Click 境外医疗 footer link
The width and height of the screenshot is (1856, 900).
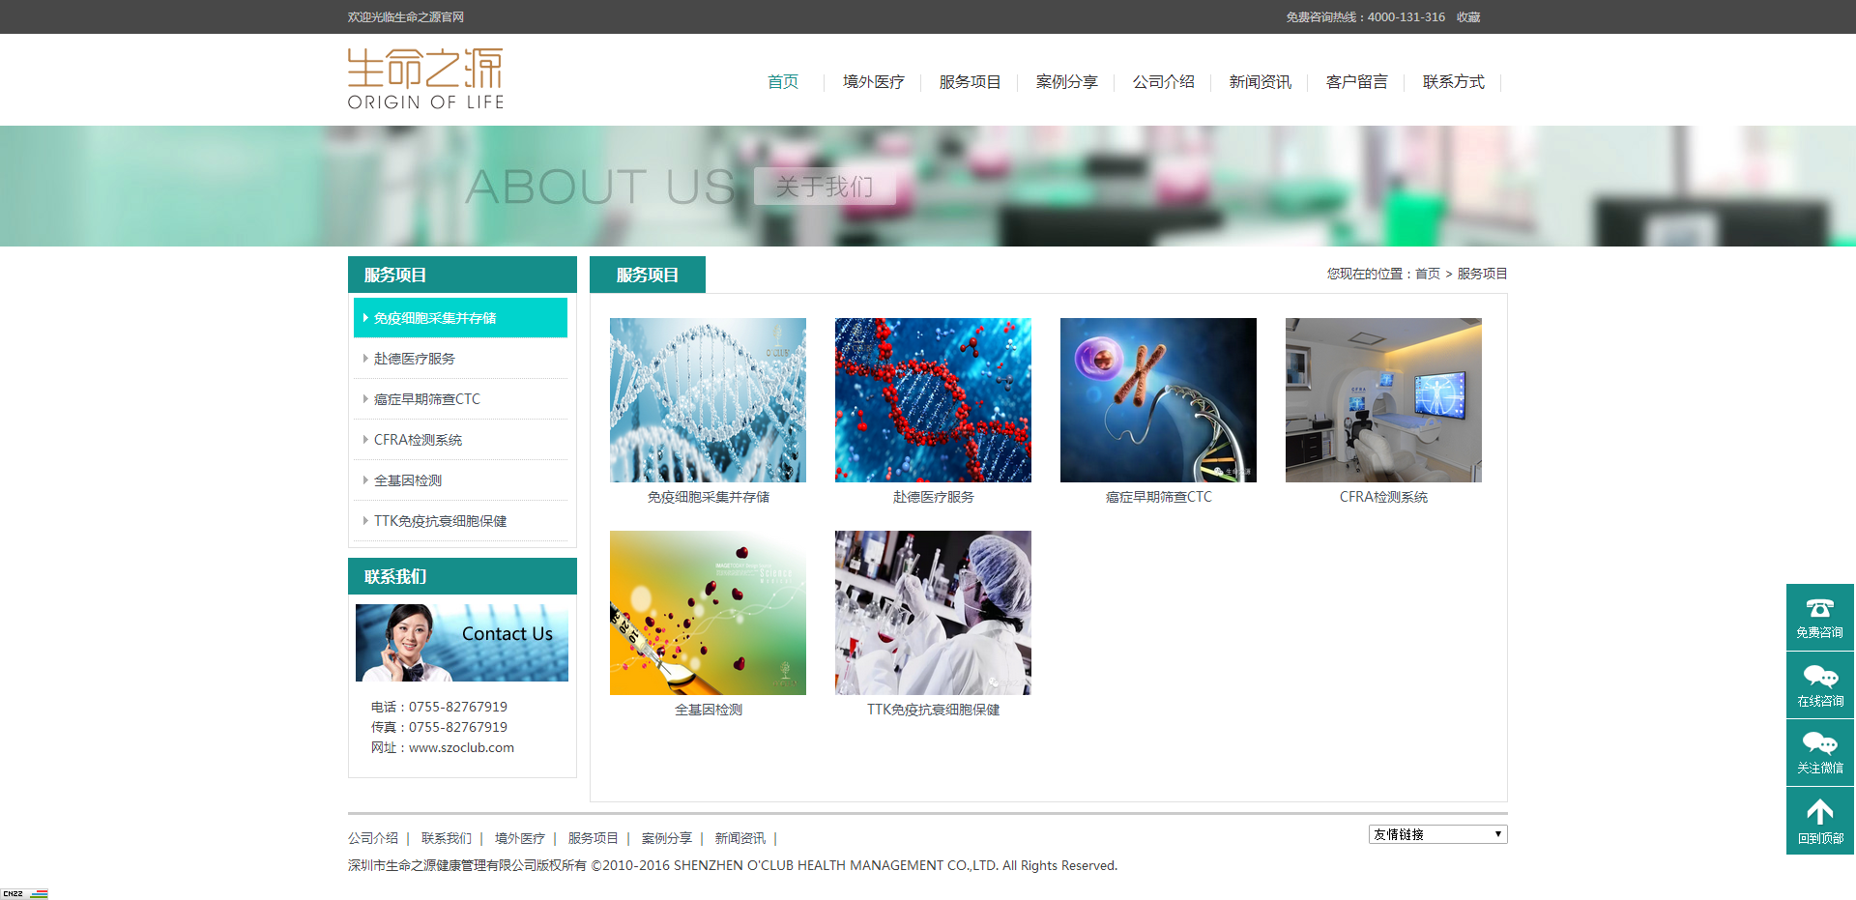pyautogui.click(x=520, y=838)
